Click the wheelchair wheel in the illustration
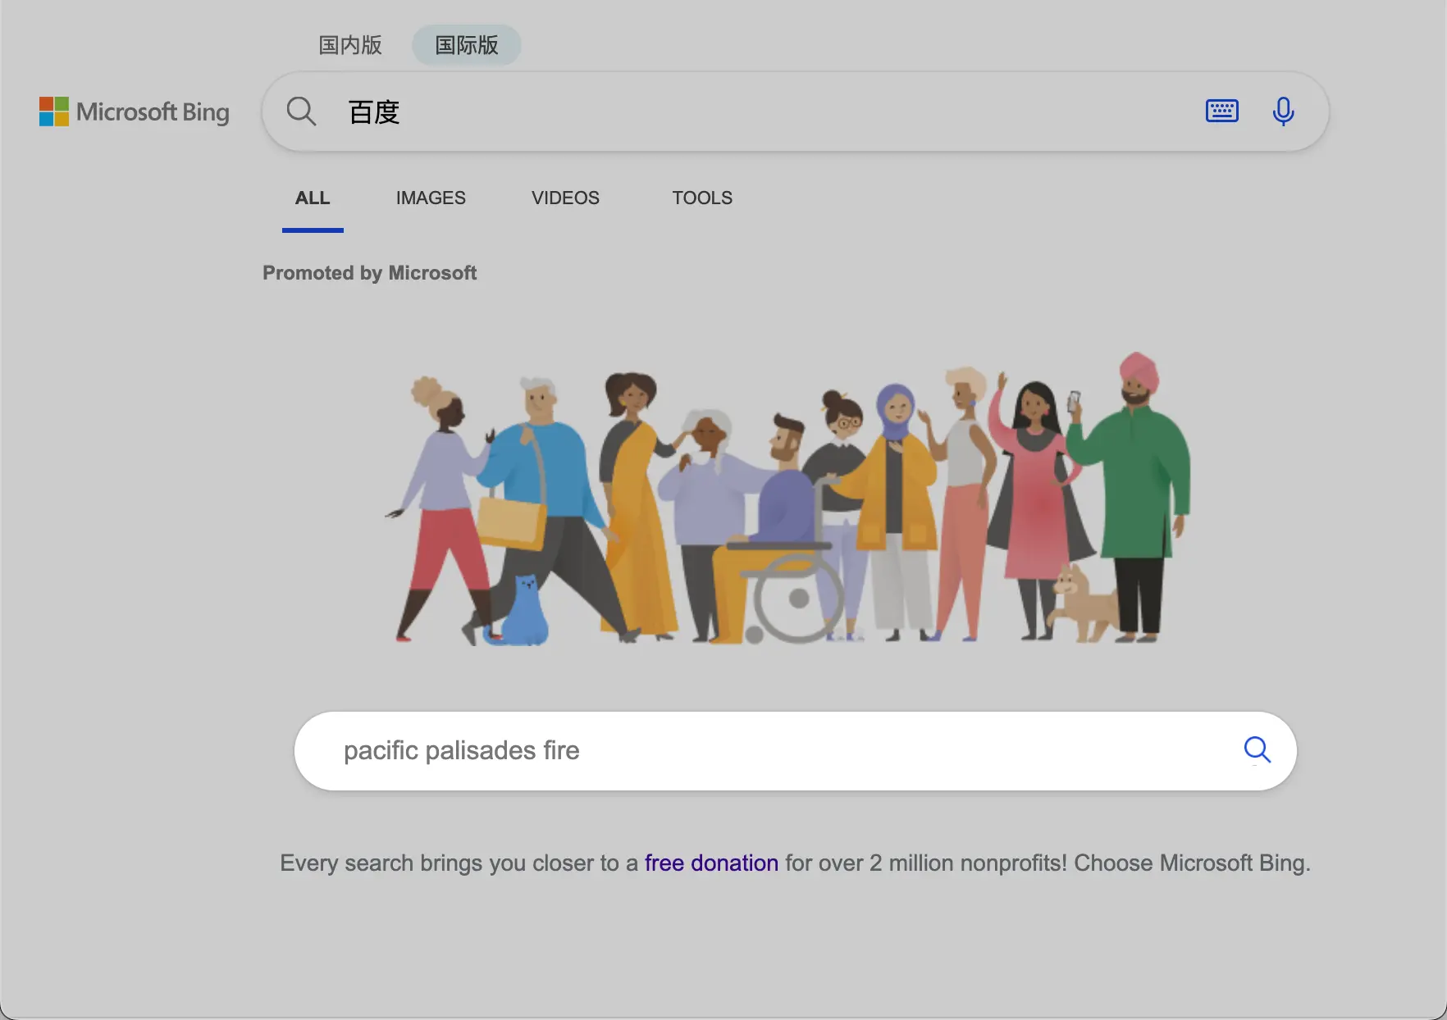Viewport: 1447px width, 1020px height. pyautogui.click(x=797, y=599)
